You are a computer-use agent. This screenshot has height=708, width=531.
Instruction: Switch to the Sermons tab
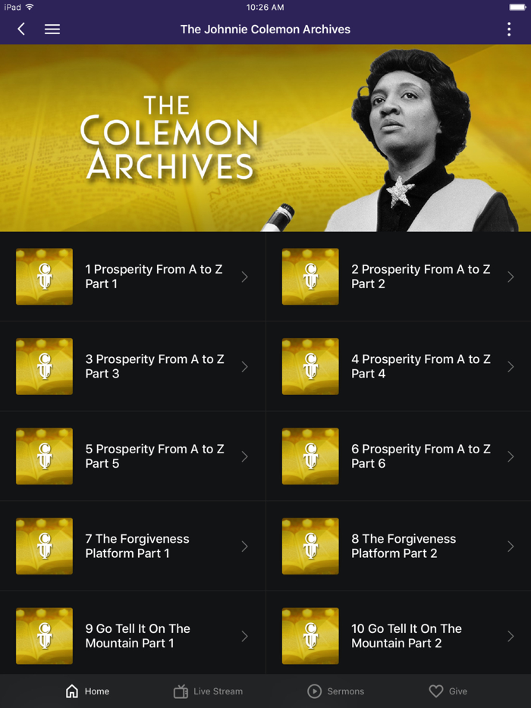pyautogui.click(x=336, y=691)
